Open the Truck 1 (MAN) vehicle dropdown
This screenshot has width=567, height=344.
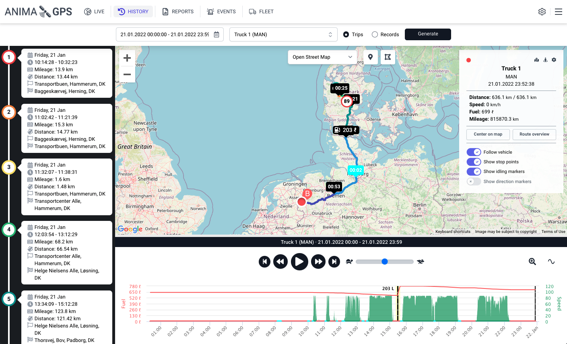(283, 35)
